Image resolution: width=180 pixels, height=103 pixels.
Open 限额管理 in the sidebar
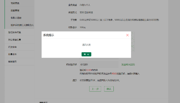point(15,11)
